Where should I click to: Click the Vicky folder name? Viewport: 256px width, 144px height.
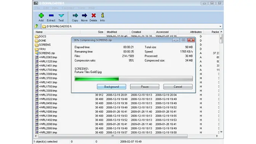42,49
